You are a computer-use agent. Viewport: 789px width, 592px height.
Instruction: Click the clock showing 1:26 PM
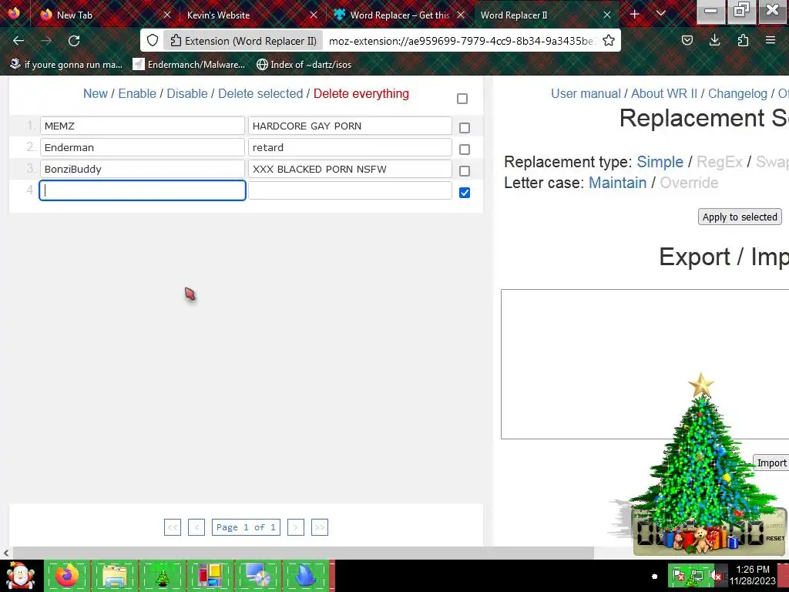[x=753, y=575]
